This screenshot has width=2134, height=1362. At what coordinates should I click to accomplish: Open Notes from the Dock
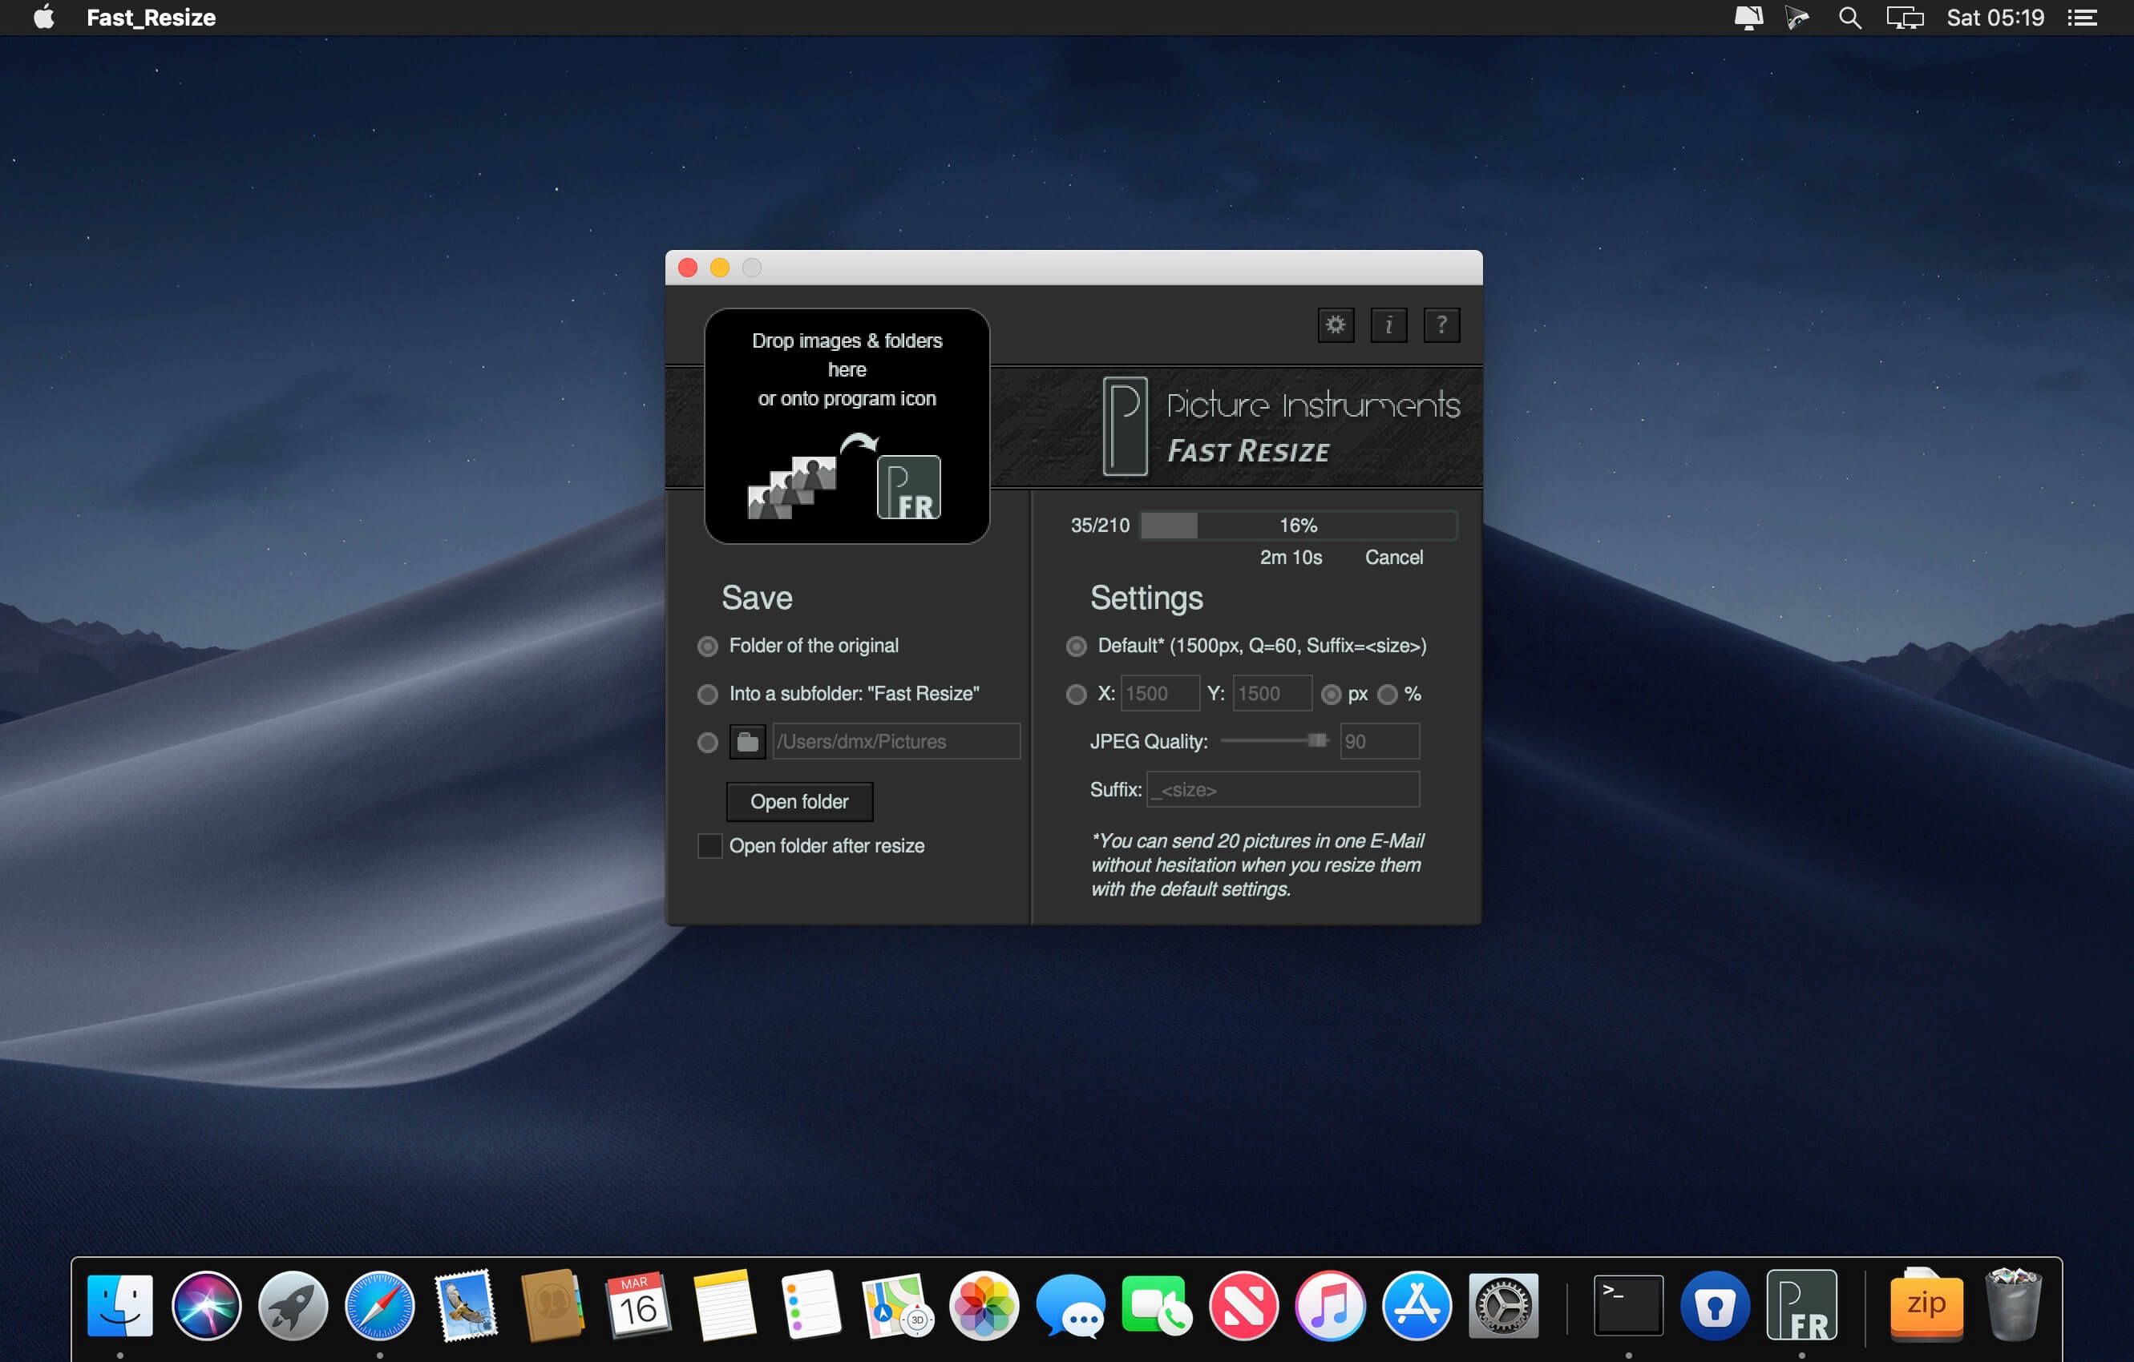725,1304
